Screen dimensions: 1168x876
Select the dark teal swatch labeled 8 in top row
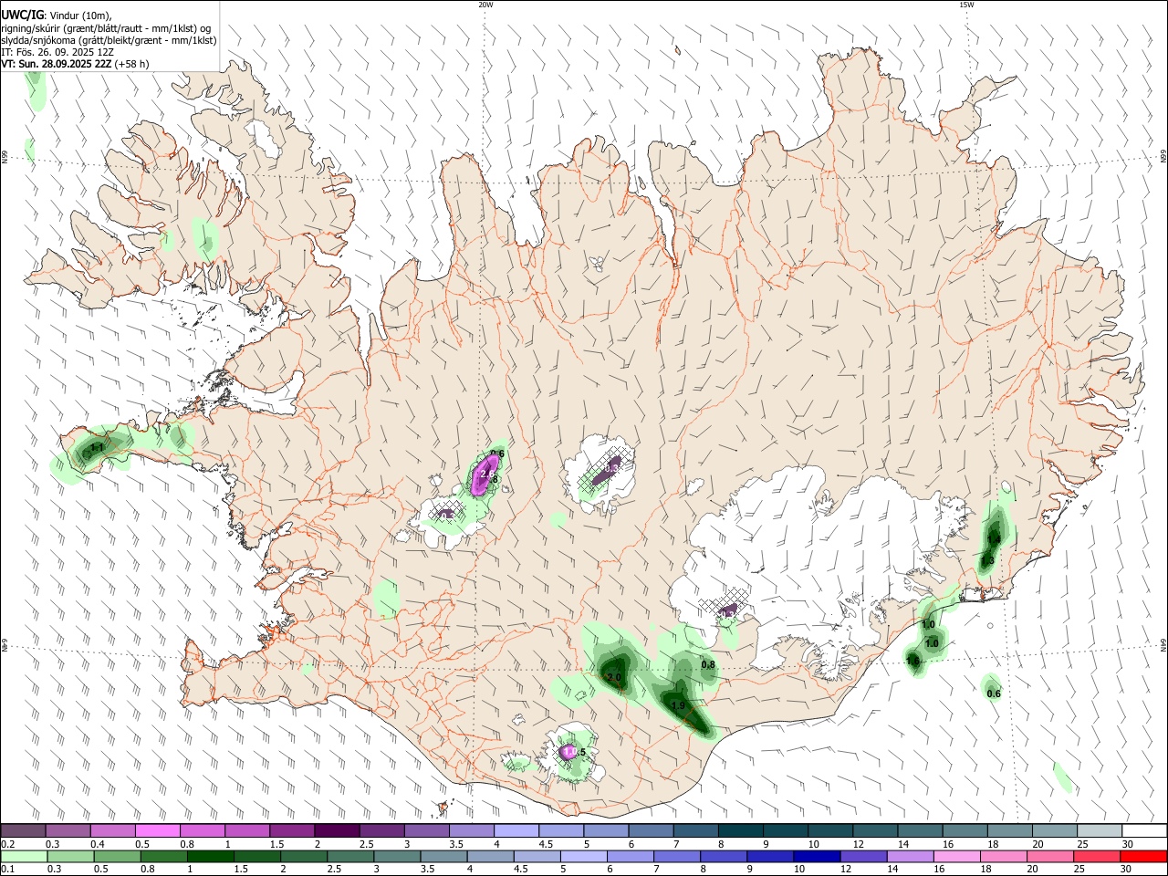point(740,830)
